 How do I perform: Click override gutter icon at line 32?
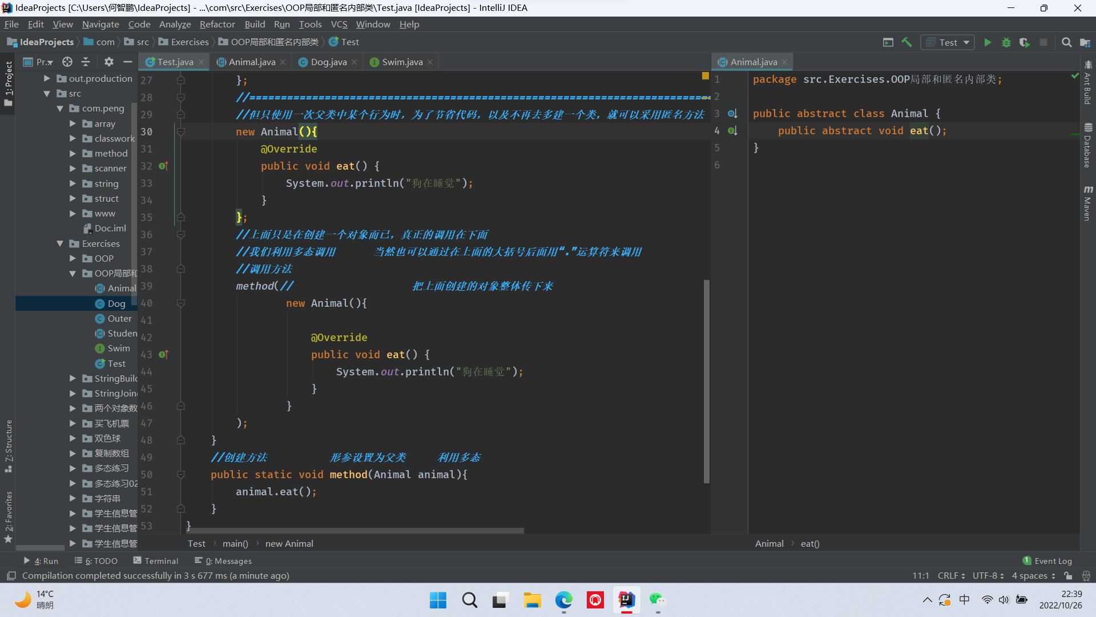[x=163, y=166]
